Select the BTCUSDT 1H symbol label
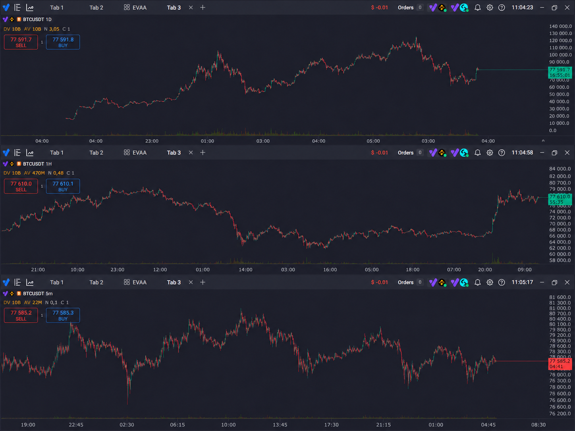The height and width of the screenshot is (431, 575). coord(37,164)
